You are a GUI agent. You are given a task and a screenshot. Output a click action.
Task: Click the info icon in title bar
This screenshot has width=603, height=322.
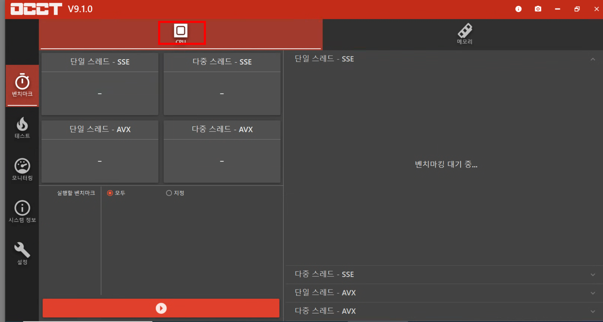point(518,9)
